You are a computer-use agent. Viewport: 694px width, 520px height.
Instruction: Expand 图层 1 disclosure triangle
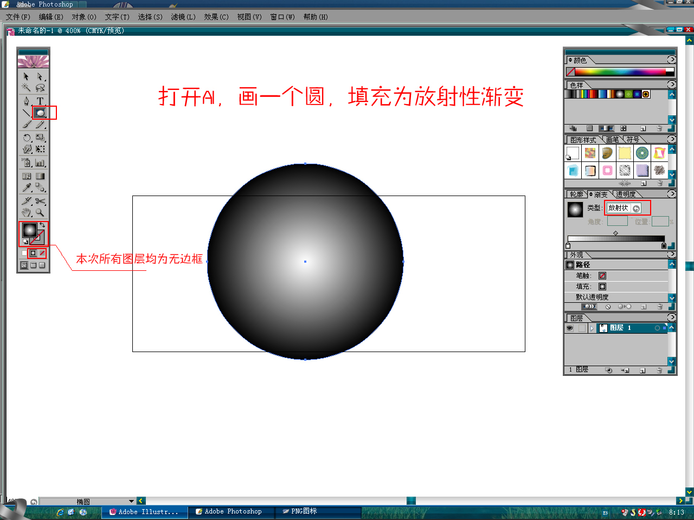(x=593, y=328)
